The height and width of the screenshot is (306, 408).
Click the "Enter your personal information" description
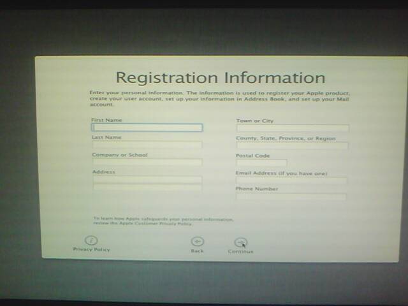pyautogui.click(x=220, y=98)
